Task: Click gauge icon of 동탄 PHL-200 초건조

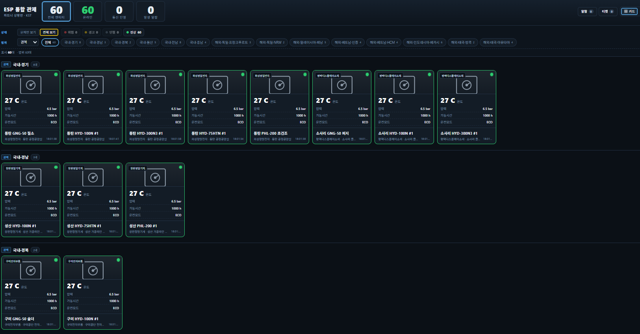Action: (x=280, y=85)
